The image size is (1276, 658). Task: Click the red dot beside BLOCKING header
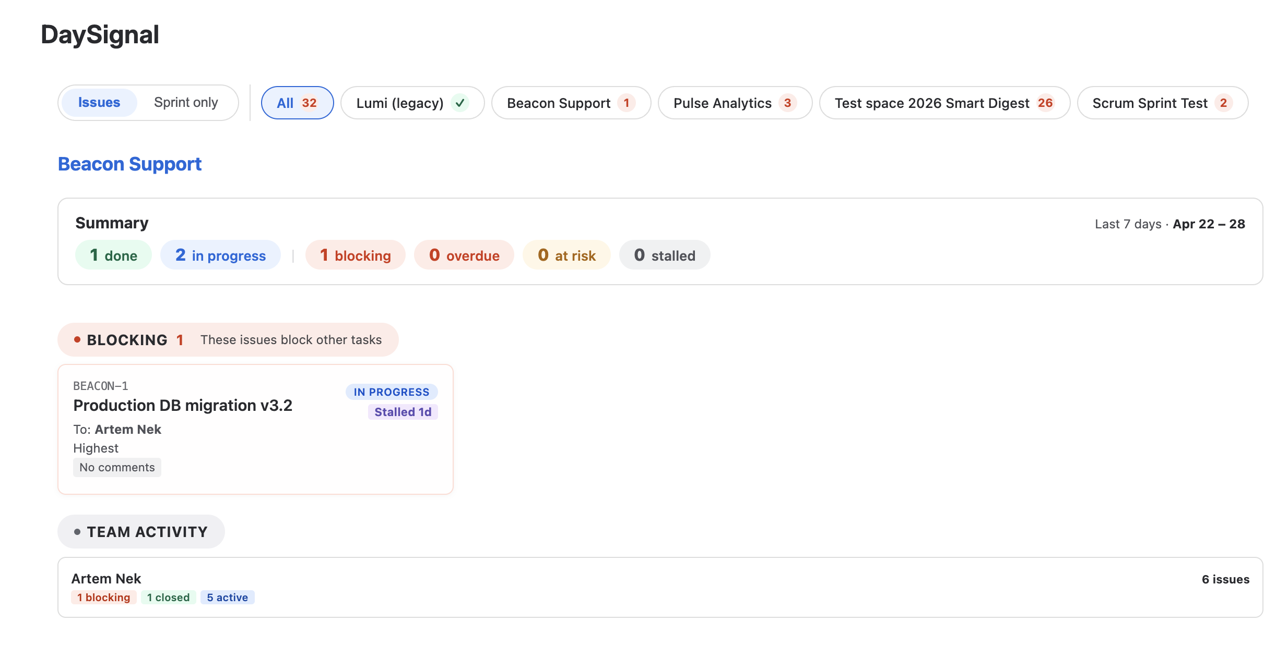pos(77,339)
